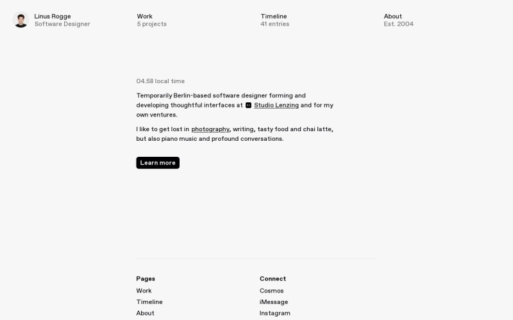Click the "04.58 local time" text
The height and width of the screenshot is (320, 513).
[x=160, y=81]
